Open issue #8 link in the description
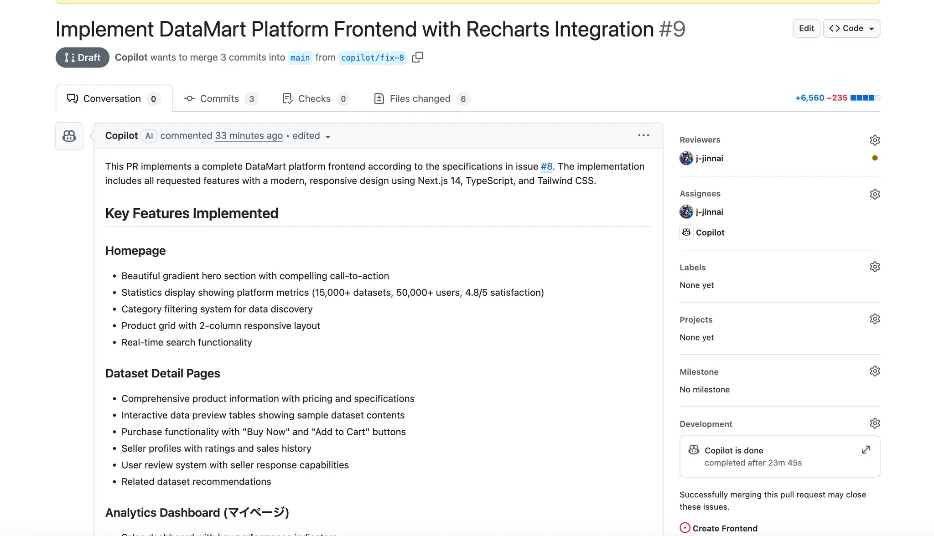934x536 pixels. point(546,166)
